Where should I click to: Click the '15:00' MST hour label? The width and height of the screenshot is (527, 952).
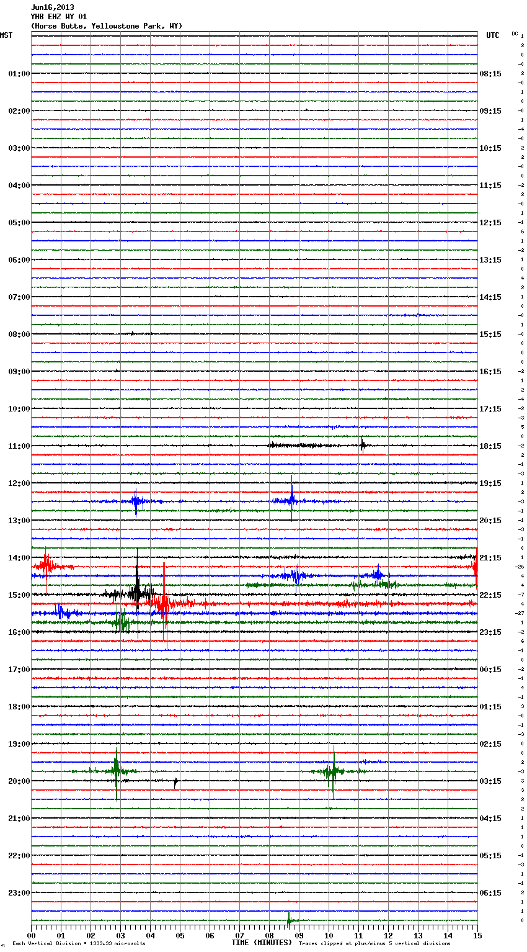click(x=19, y=595)
